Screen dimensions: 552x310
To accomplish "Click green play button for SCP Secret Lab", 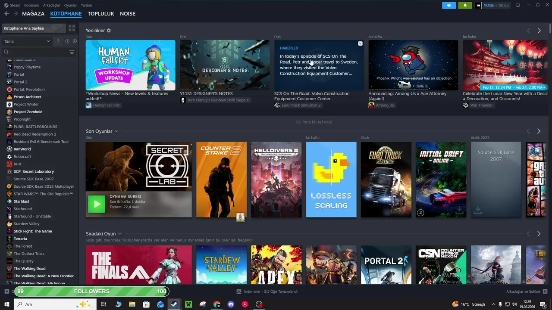I will pos(97,204).
